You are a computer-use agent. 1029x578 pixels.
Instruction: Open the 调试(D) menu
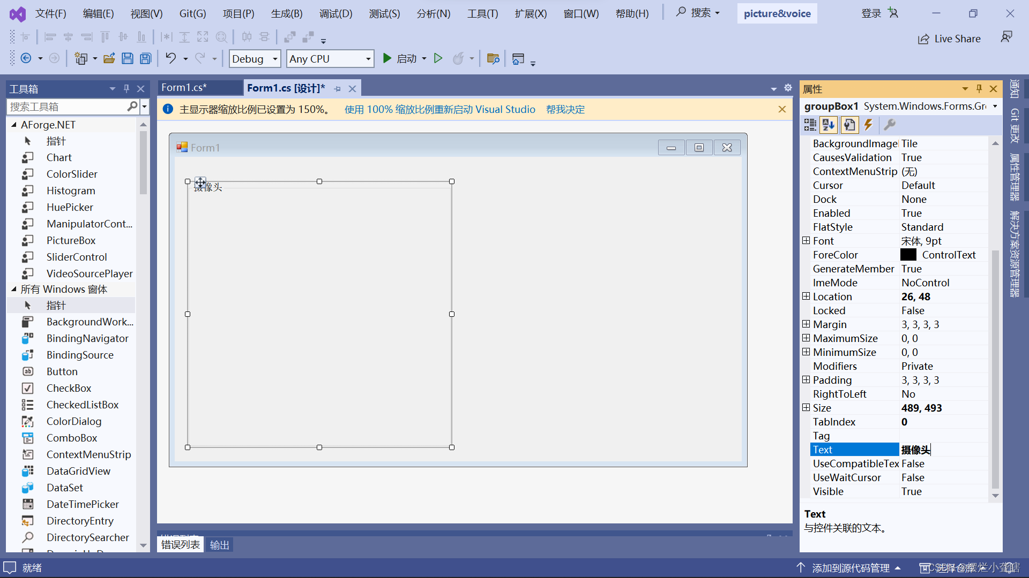click(335, 13)
